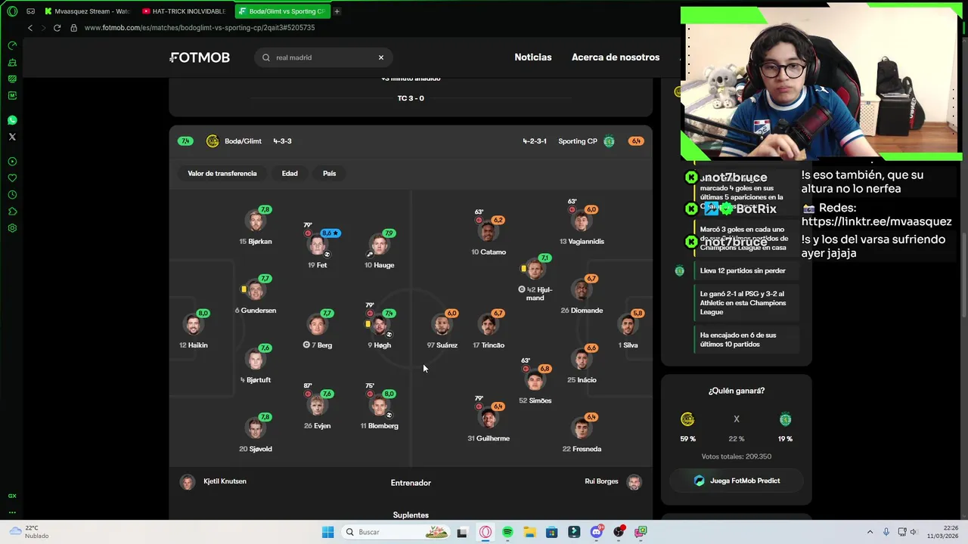Image resolution: width=968 pixels, height=544 pixels.
Task: Open the Noticias menu item
Action: [x=533, y=57]
